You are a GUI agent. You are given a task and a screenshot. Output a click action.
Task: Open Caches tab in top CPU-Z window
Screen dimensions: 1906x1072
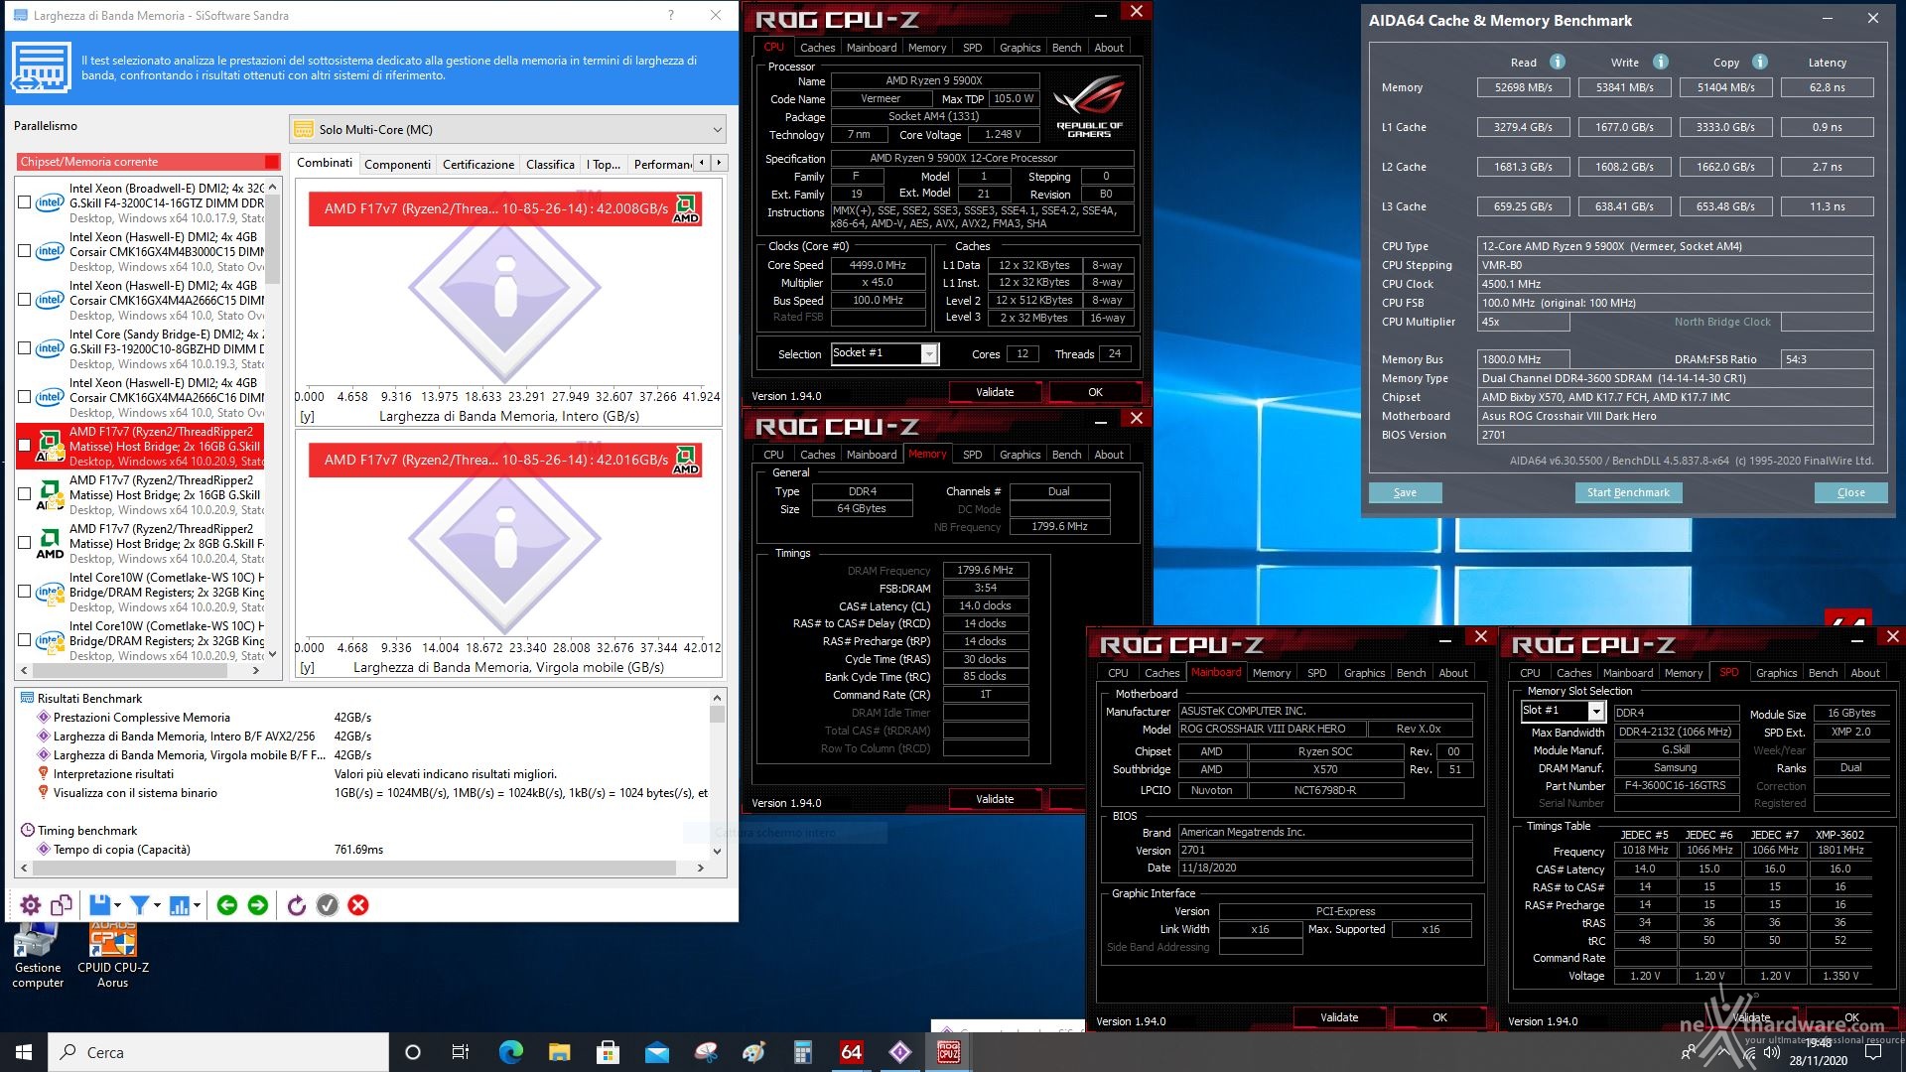click(x=817, y=48)
